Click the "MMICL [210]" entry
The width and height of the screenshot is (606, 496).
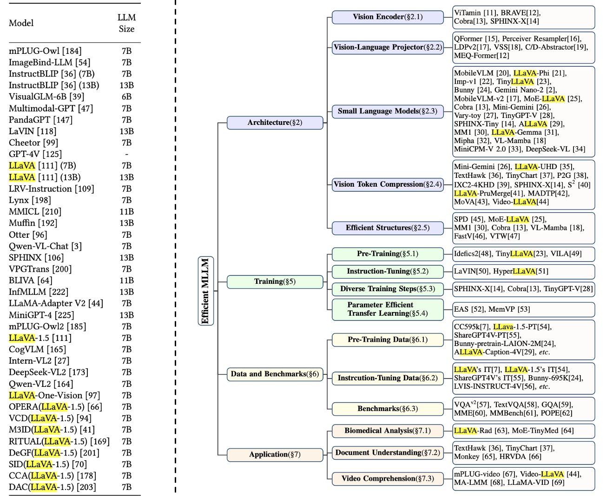[x=35, y=212]
